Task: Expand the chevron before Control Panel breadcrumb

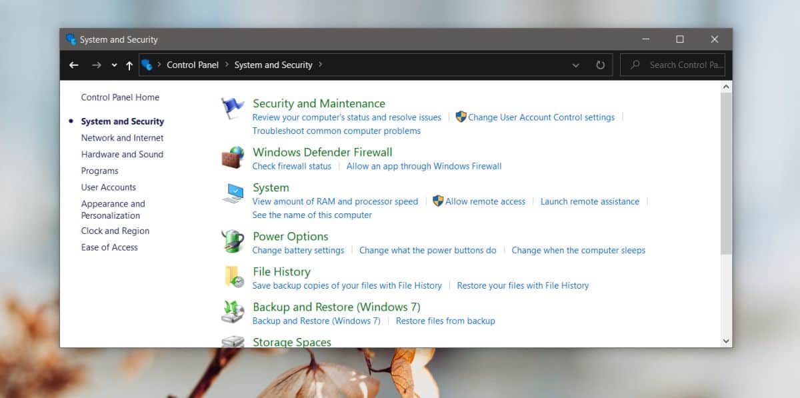Action: [159, 65]
